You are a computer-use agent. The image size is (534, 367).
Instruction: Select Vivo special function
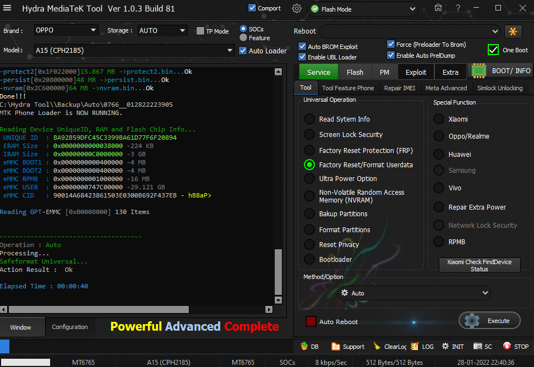[x=439, y=188]
